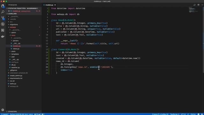The width and height of the screenshot is (204, 115).
Task: Open db.py in the file tree
Action: [13, 65]
